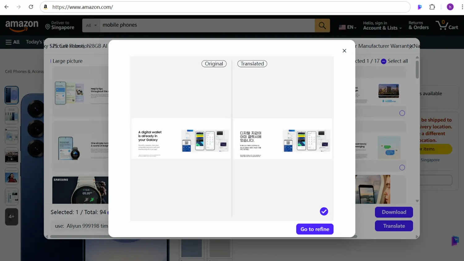Click the Translate button

[x=394, y=226]
